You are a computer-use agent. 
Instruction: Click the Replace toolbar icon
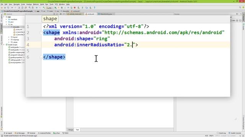(33, 8)
